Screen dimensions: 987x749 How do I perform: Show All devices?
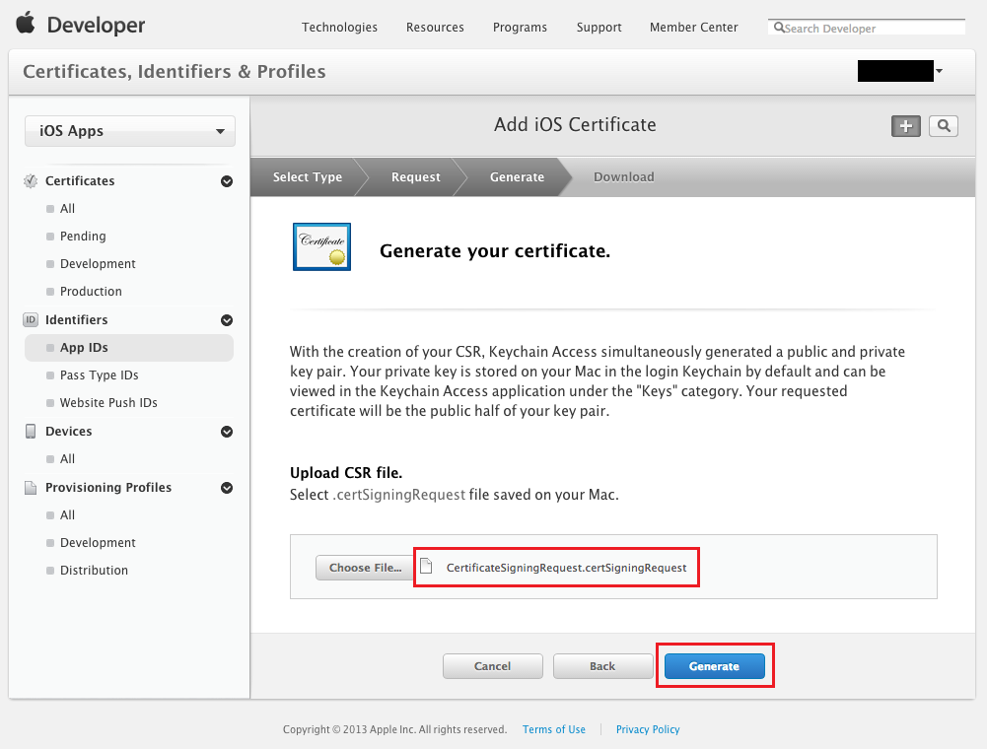click(x=67, y=459)
